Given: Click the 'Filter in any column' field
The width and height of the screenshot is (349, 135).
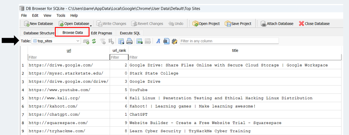Looking at the screenshot, I should tap(229, 41).
